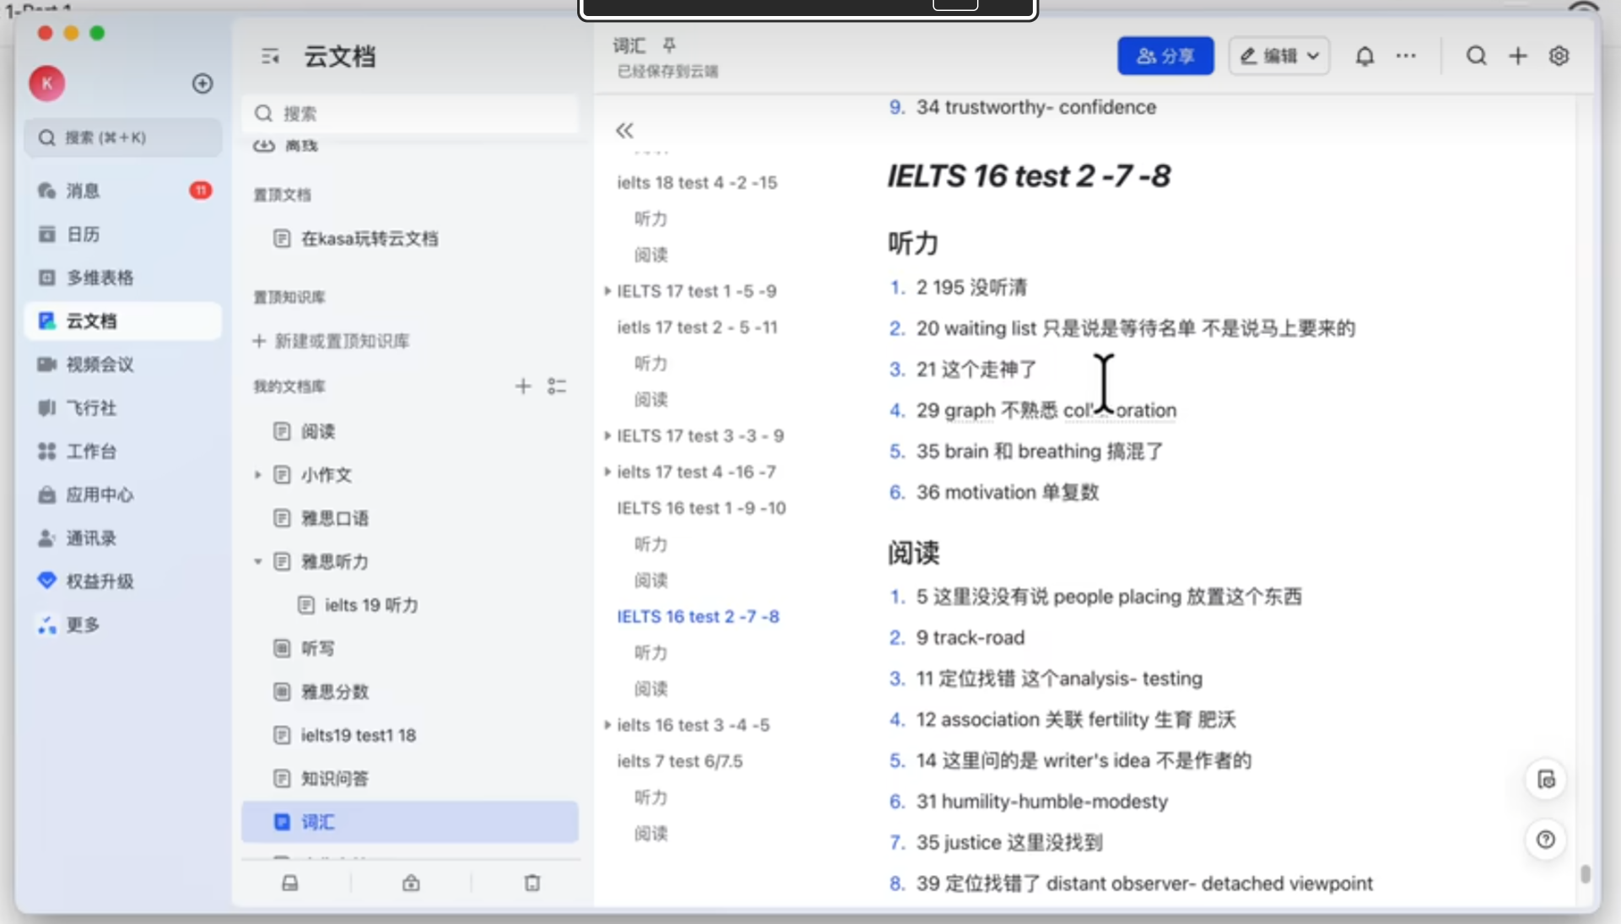
Task: Click the pin icon next to 词汇 title
Action: tap(669, 45)
